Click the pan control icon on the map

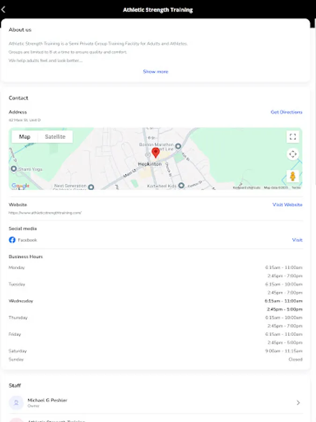click(293, 154)
